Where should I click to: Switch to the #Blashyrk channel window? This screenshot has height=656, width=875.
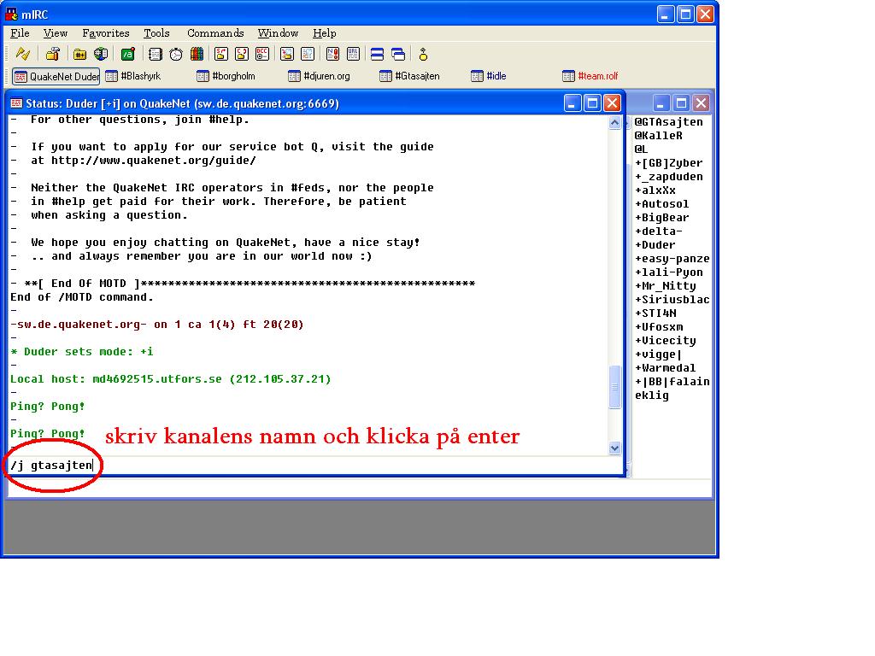pos(133,76)
